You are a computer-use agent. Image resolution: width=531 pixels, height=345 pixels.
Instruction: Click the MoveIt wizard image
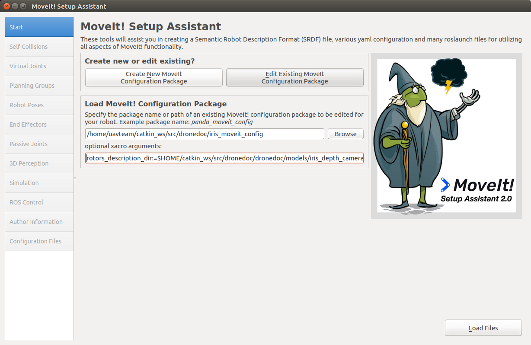tap(447, 136)
